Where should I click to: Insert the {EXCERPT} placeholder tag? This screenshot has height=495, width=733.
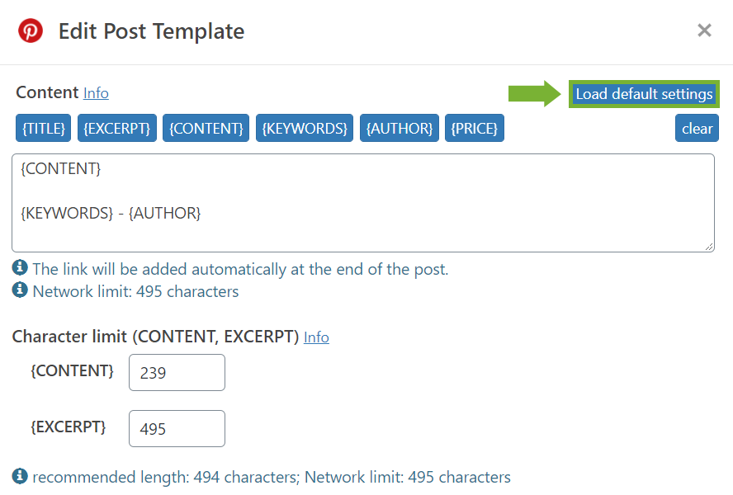tap(117, 128)
